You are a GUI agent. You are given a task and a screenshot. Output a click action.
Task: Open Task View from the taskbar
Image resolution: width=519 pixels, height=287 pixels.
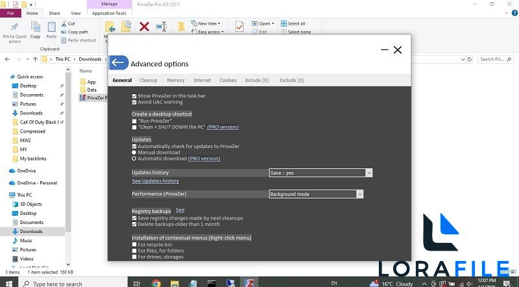136,283
